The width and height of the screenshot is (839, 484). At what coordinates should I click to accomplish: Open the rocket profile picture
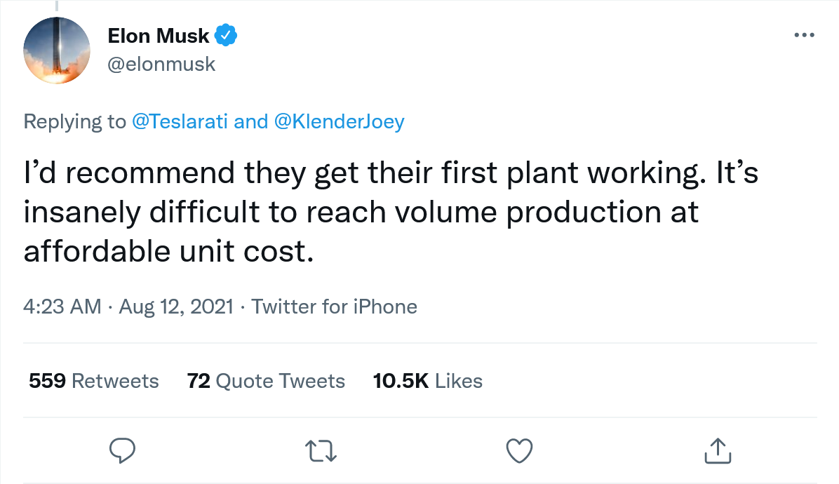[57, 51]
